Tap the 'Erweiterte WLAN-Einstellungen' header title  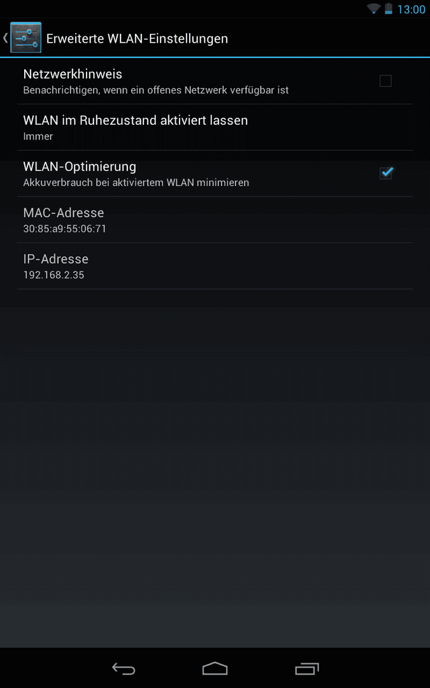coord(137,39)
